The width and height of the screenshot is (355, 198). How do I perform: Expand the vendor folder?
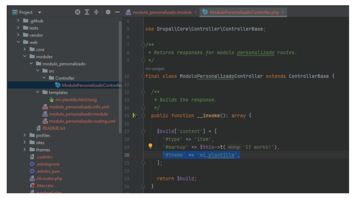[18, 35]
